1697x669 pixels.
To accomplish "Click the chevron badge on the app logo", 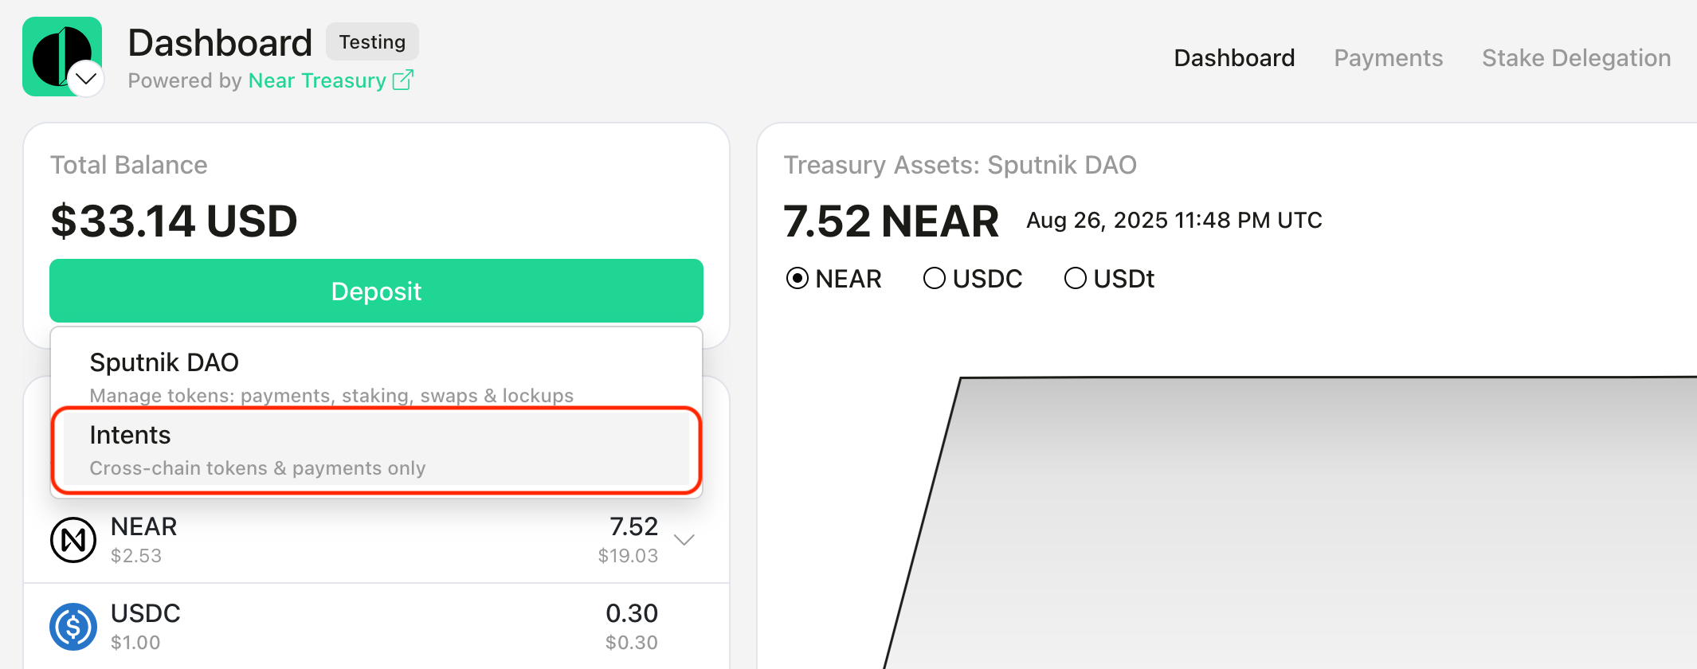I will [88, 78].
